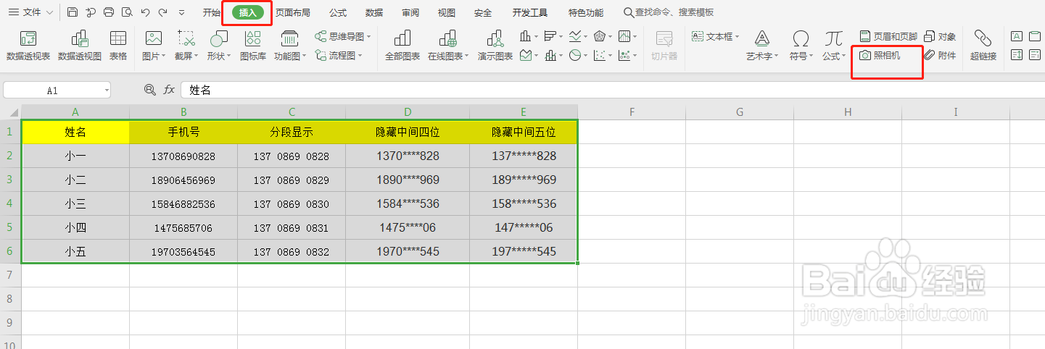Insert a 流程图 flowchart
The image size is (1045, 349).
338,55
